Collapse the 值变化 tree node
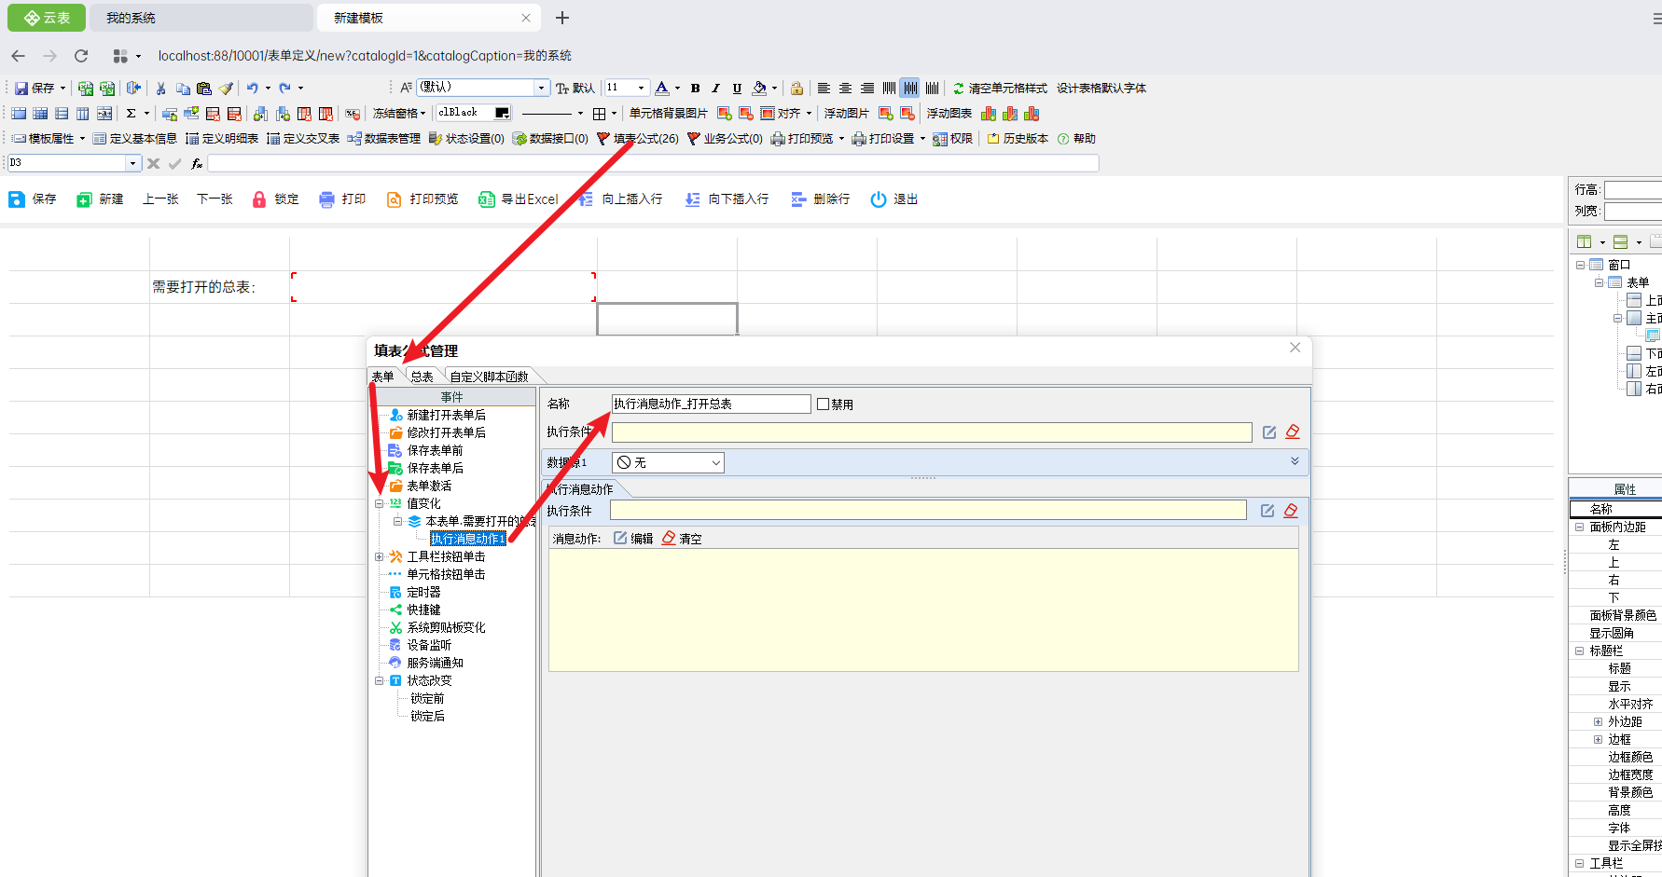 pyautogui.click(x=380, y=504)
